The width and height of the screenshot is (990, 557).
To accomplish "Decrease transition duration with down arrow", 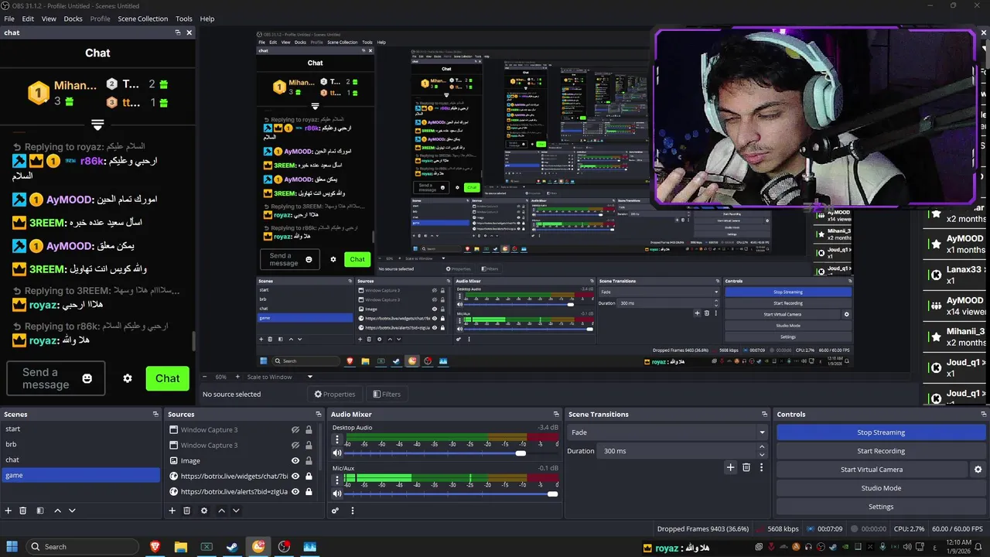I will coord(762,455).
